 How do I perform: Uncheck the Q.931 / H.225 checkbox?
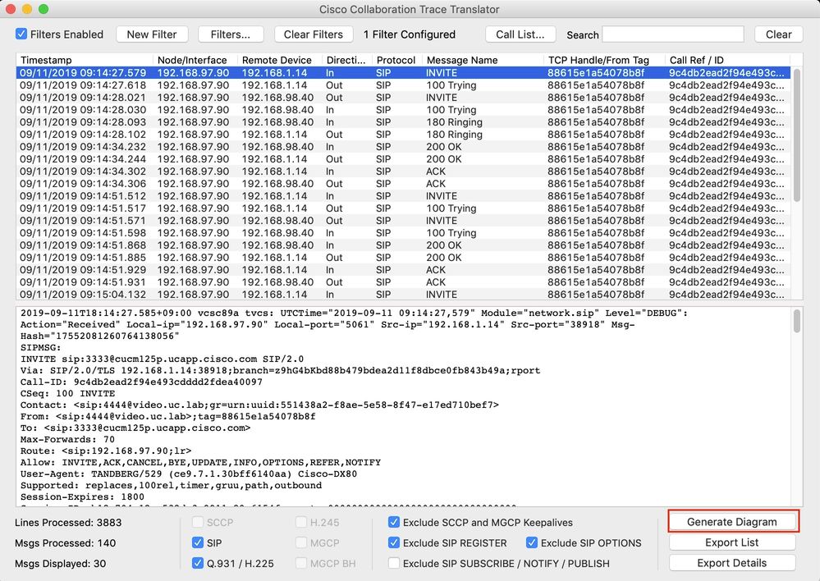(x=198, y=563)
